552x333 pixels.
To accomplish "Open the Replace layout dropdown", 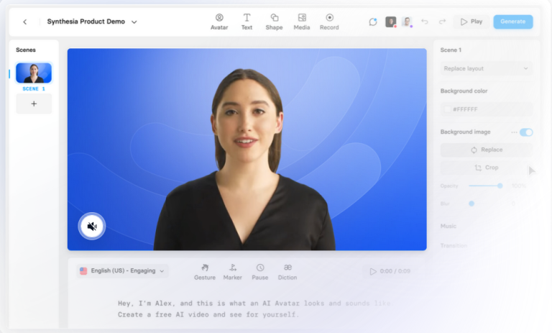I will pyautogui.click(x=486, y=68).
